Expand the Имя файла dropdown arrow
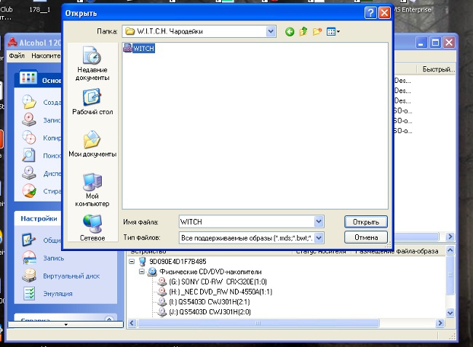Viewport: 473px width, 347px height. click(319, 222)
